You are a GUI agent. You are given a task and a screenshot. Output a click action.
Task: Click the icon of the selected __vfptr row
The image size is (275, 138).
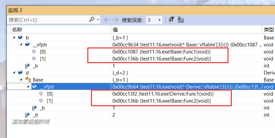pyautogui.click(x=34, y=86)
